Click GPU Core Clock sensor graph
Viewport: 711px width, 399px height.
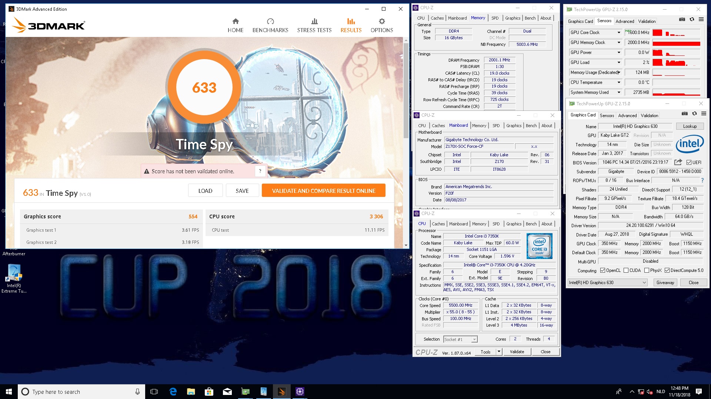(x=676, y=33)
